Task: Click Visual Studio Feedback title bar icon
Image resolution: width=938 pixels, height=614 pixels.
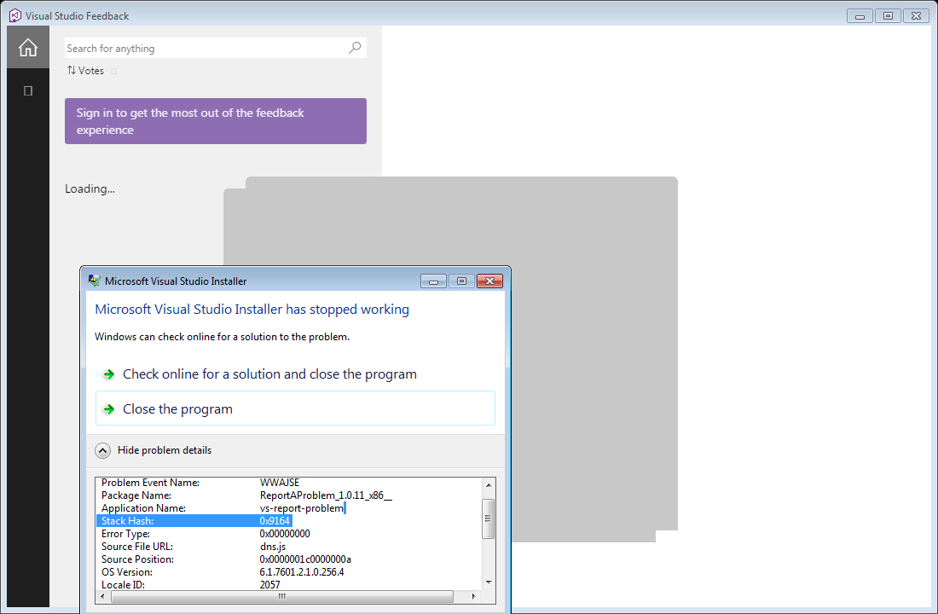Action: pyautogui.click(x=15, y=15)
